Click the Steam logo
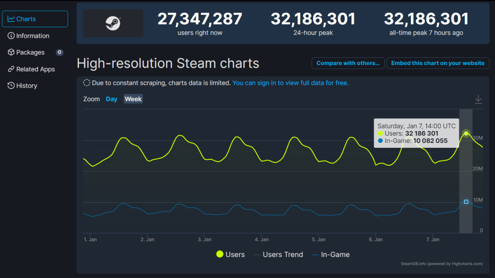Viewport: 495px width, 278px height. pyautogui.click(x=113, y=23)
